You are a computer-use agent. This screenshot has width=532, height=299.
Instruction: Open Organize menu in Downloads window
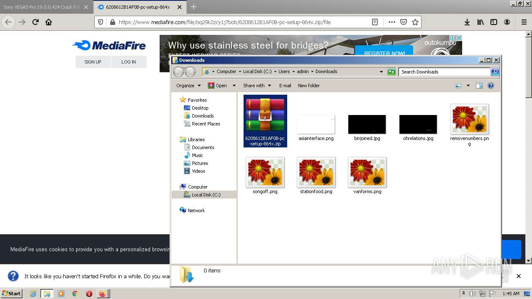(x=188, y=86)
